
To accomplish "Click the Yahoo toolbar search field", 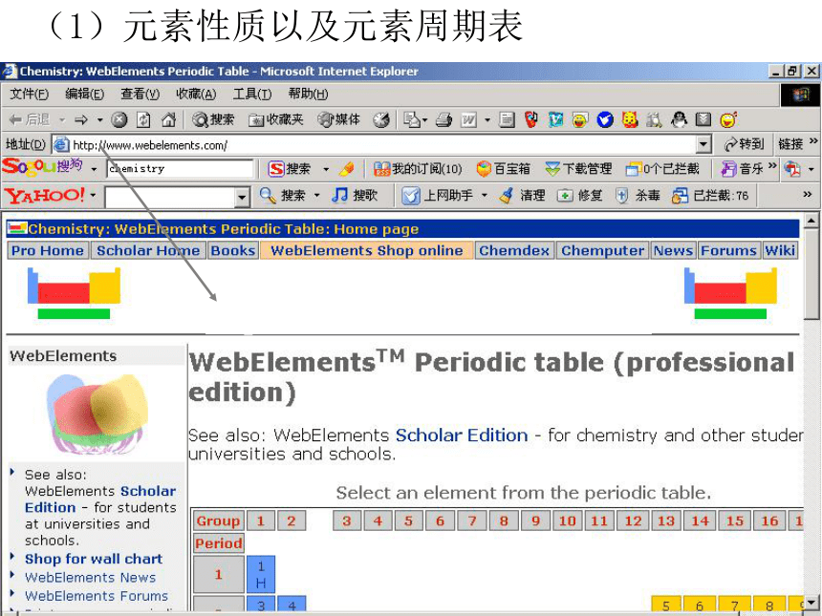I will click(170, 197).
